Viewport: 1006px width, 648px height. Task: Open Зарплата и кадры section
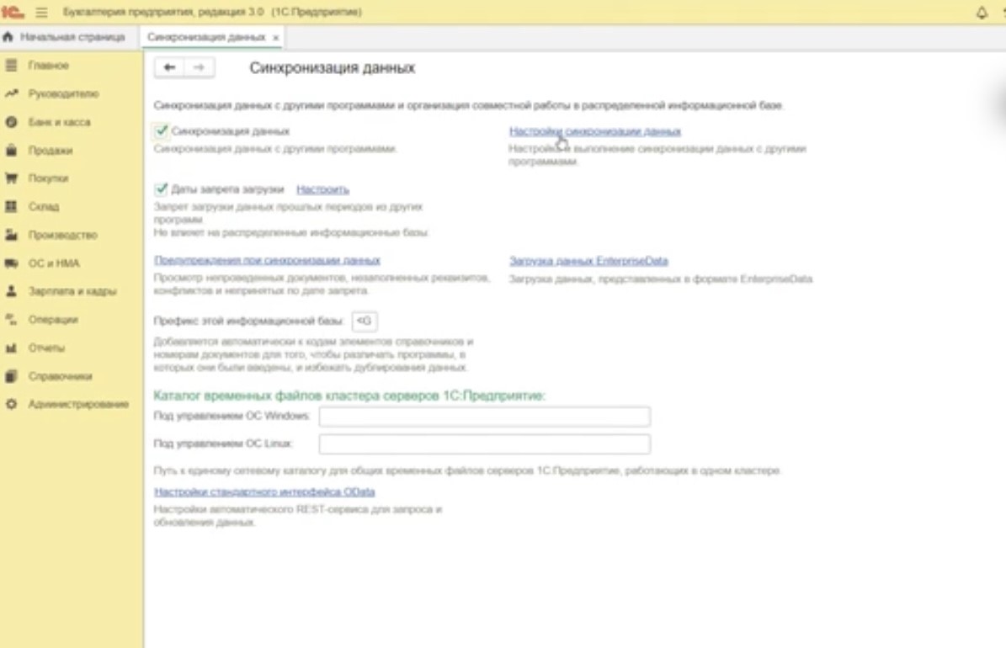72,291
